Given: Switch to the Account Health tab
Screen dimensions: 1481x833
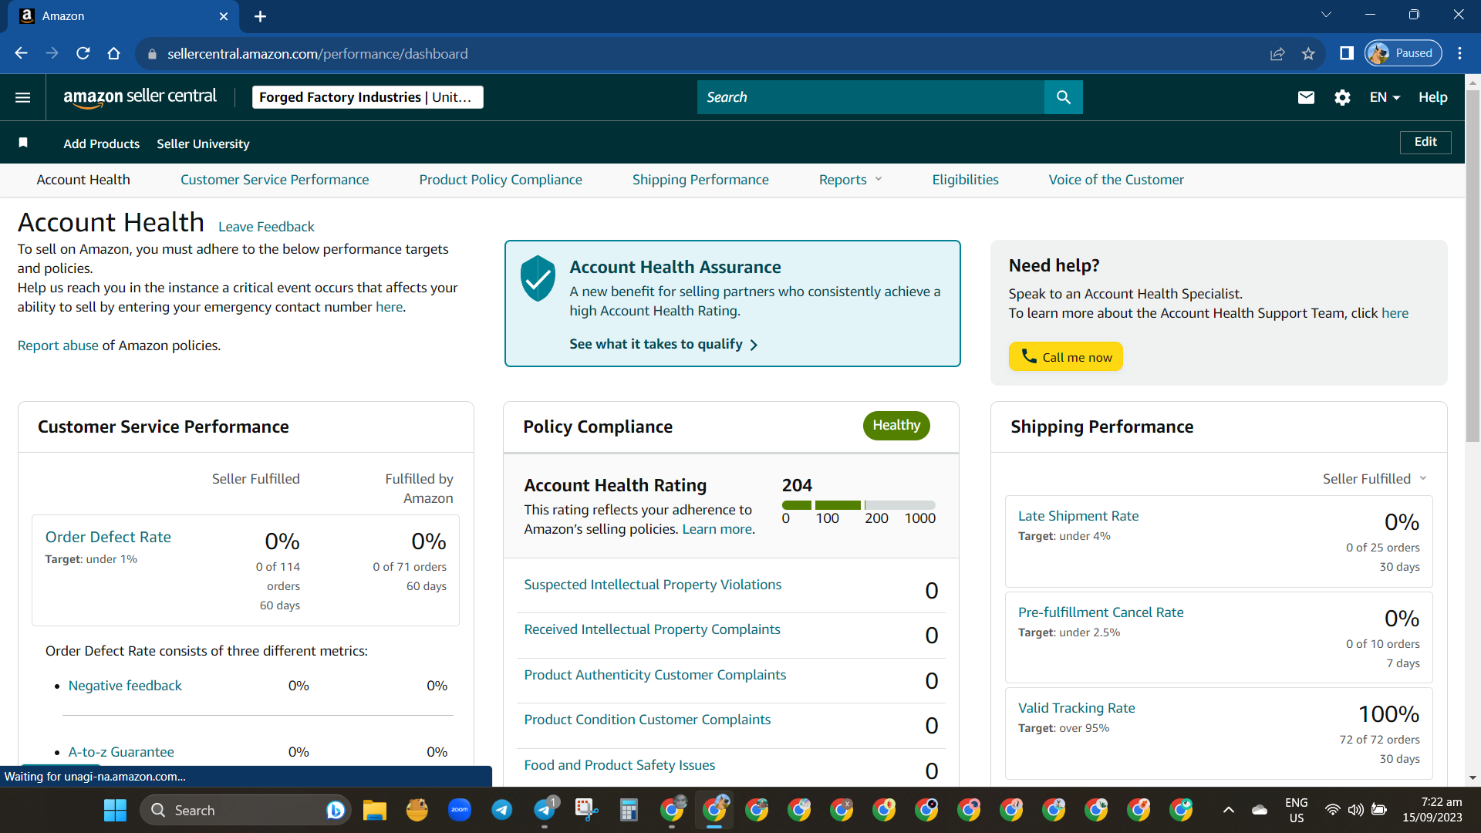Looking at the screenshot, I should [x=83, y=180].
